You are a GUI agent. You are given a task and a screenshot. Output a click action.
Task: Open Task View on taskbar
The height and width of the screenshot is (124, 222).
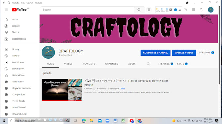tap(75, 121)
